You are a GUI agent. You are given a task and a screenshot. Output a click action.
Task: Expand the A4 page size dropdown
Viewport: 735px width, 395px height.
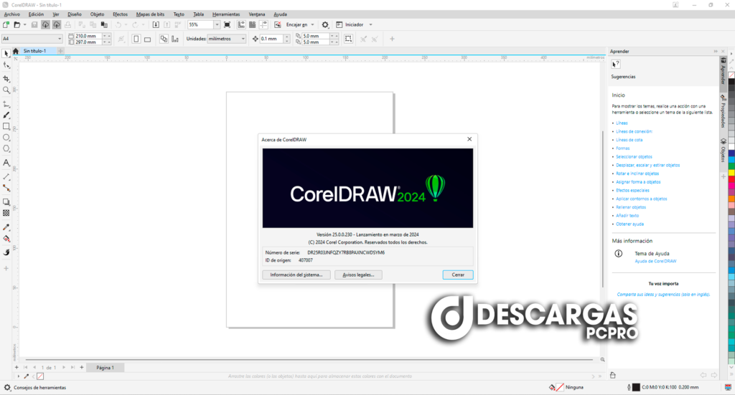(x=60, y=39)
